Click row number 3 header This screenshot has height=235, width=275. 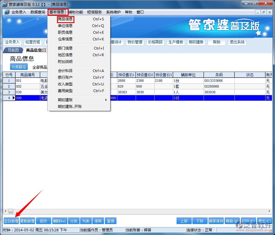(x=9, y=92)
